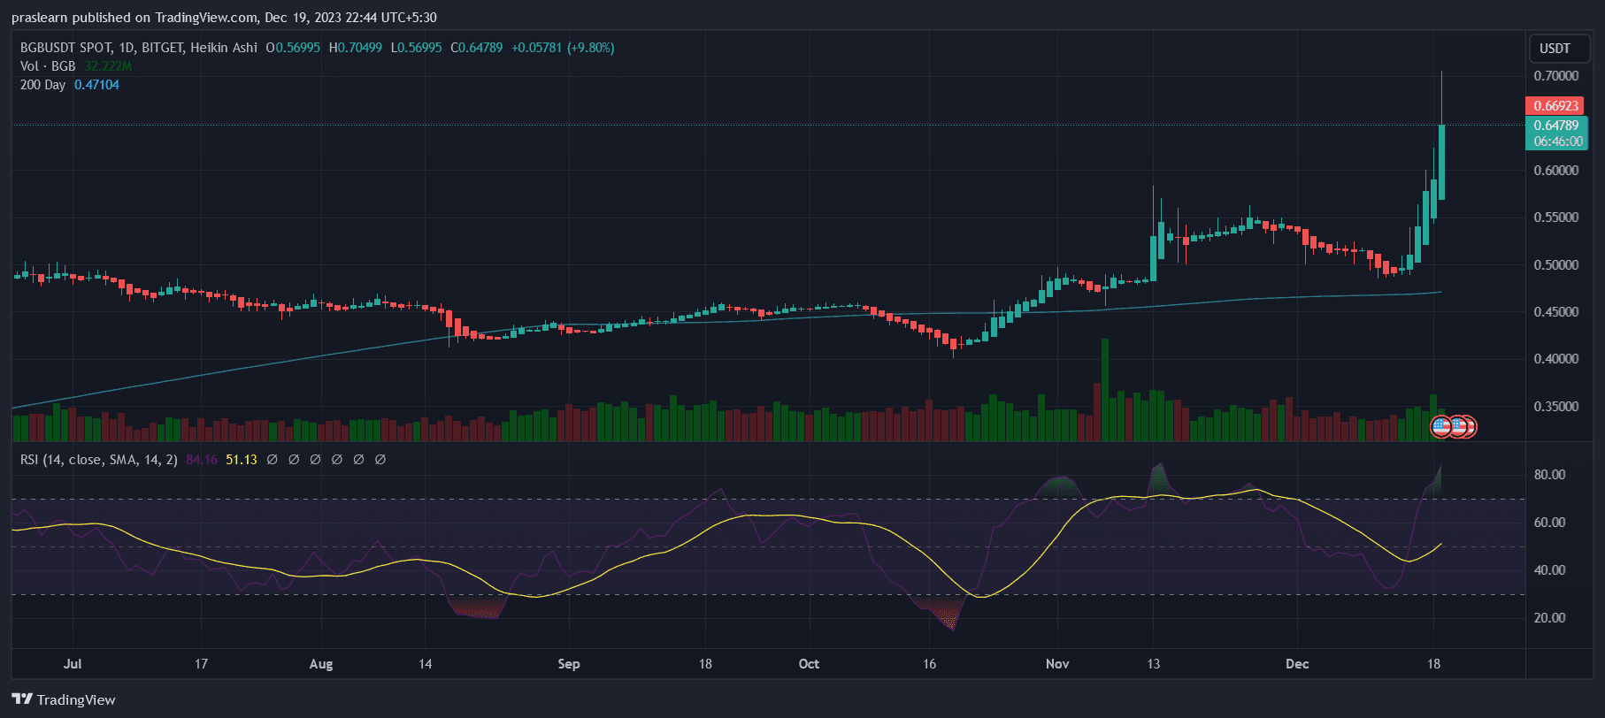Click the purple RSI value 84.16
Screen dimensions: 1605x718
point(202,460)
